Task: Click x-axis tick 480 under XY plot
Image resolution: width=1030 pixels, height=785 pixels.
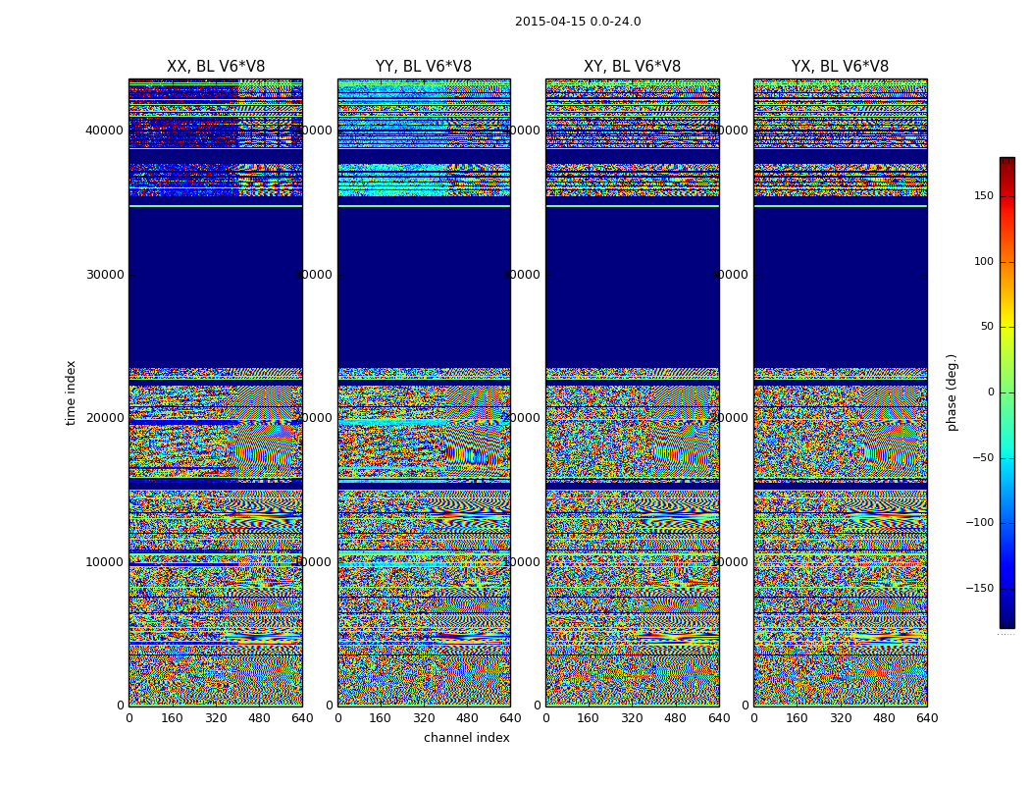Action: (675, 718)
